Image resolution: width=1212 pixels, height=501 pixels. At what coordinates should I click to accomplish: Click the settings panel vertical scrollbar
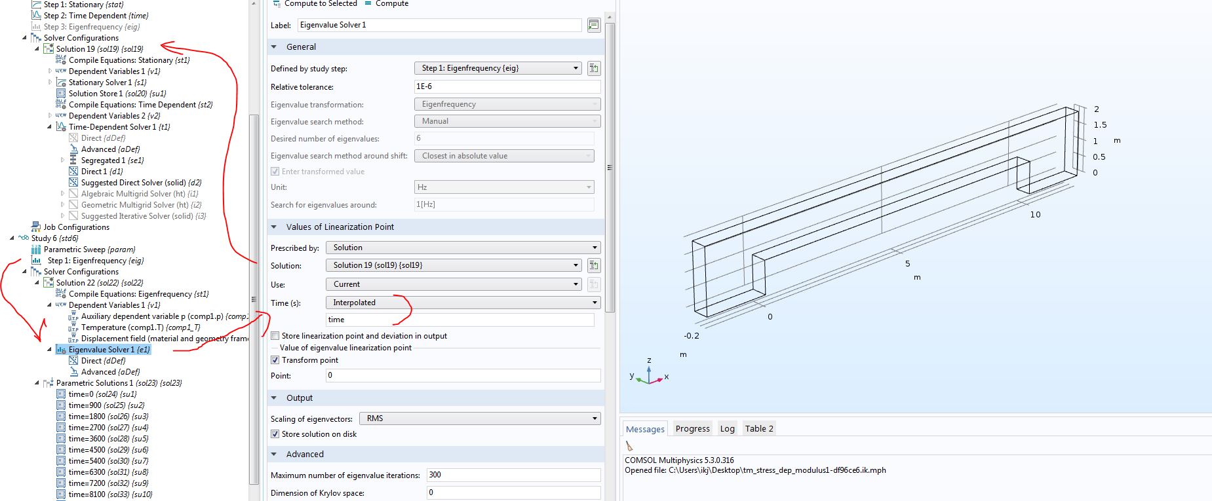pyautogui.click(x=610, y=164)
